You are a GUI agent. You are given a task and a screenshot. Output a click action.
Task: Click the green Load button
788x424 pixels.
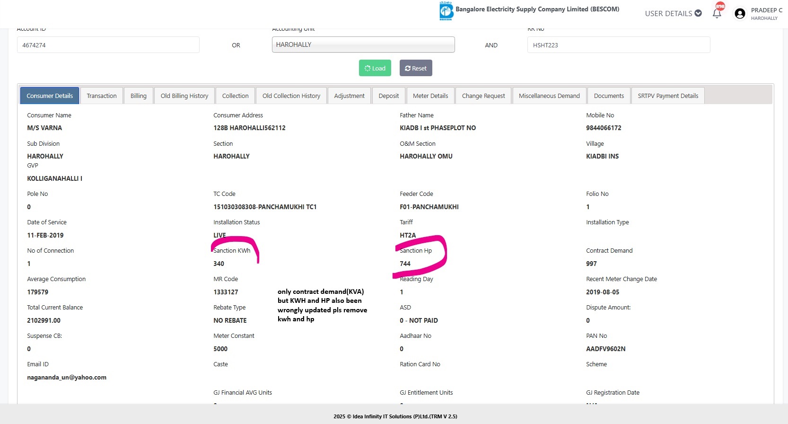coord(375,68)
